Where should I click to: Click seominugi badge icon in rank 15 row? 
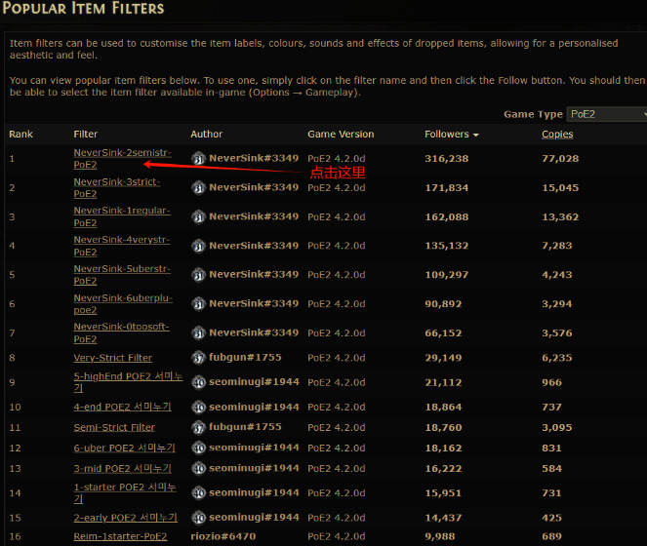coord(198,518)
